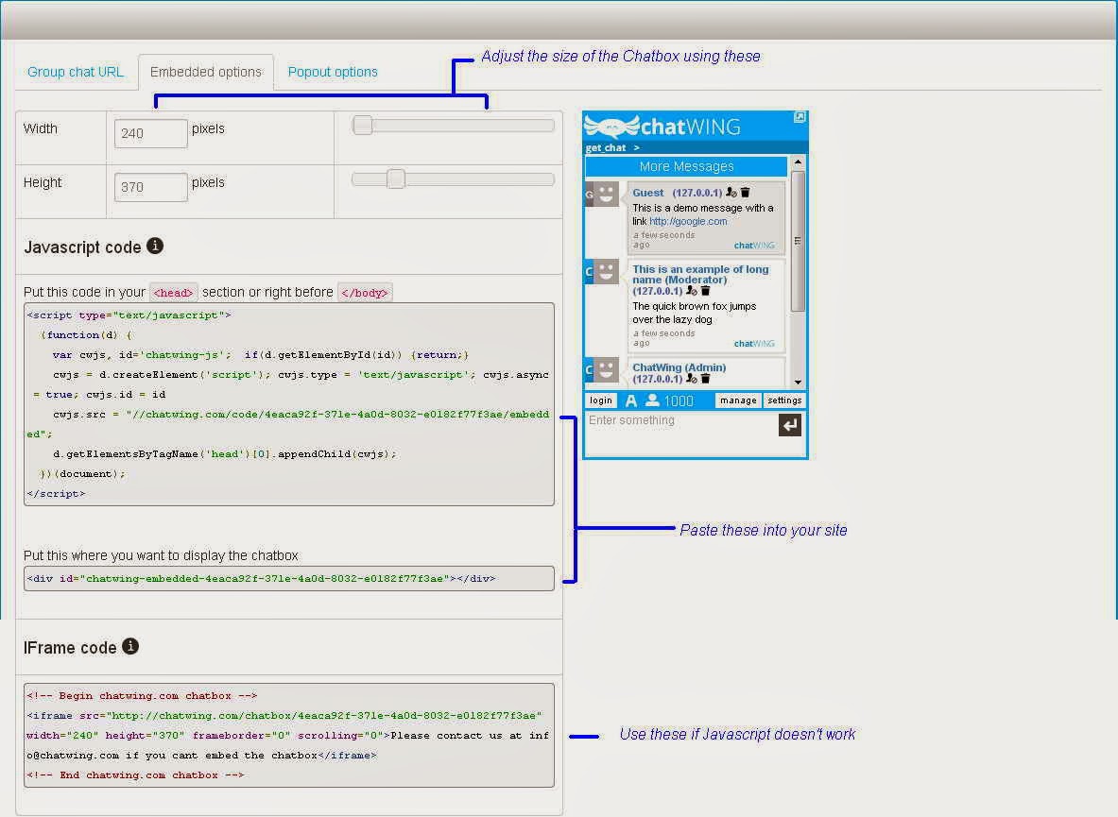Block user icon on ChatWing Admin message
This screenshot has width=1118, height=817.
click(691, 378)
